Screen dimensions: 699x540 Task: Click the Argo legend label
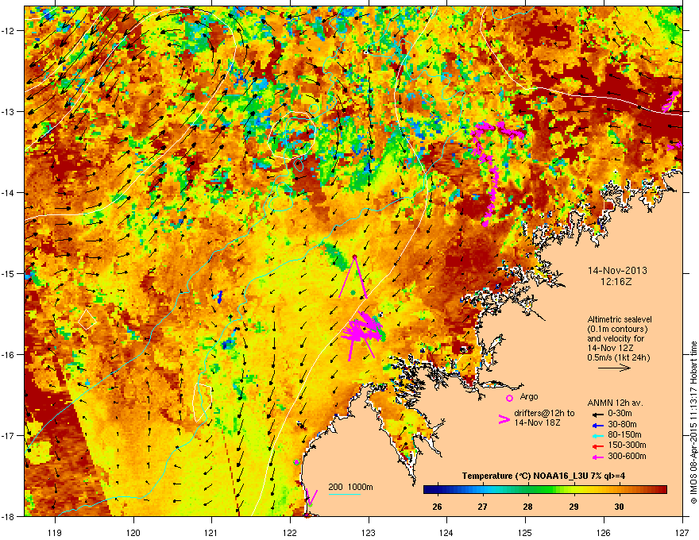point(529,396)
